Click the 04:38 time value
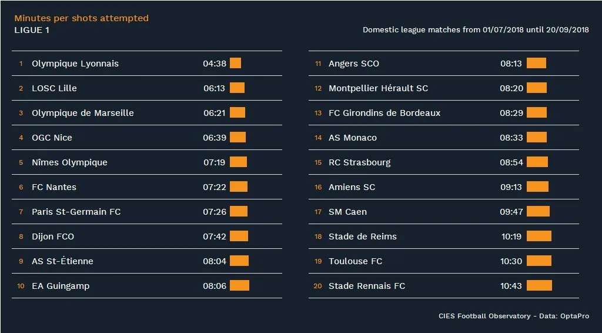 pos(215,64)
